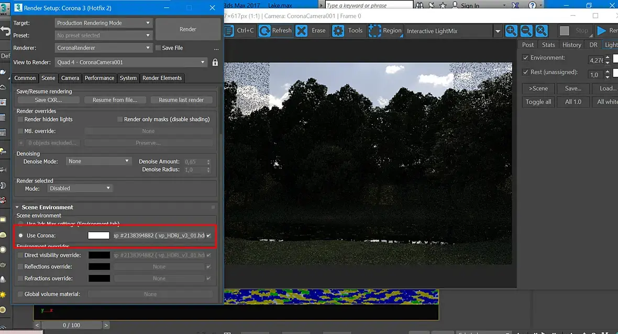618x334 pixels.
Task: Click the Erase icon in frame buffer
Action: tap(302, 31)
